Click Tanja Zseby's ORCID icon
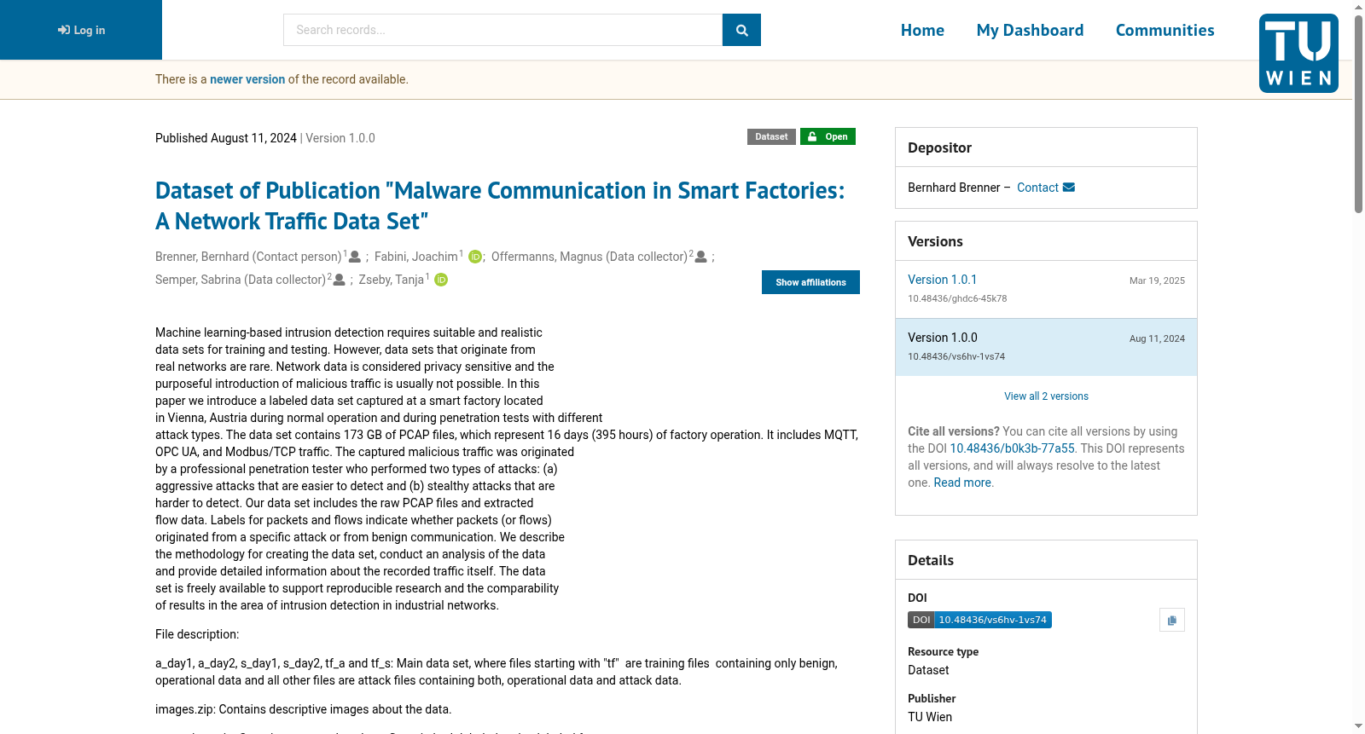 (x=441, y=280)
